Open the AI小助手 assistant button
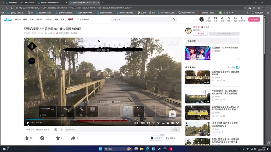The image size is (271, 152). coord(156,138)
